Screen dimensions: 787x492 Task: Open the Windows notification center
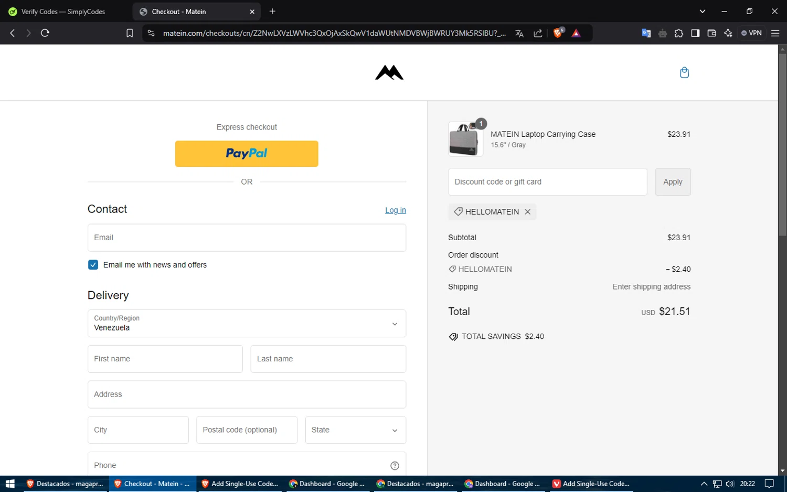click(x=769, y=484)
